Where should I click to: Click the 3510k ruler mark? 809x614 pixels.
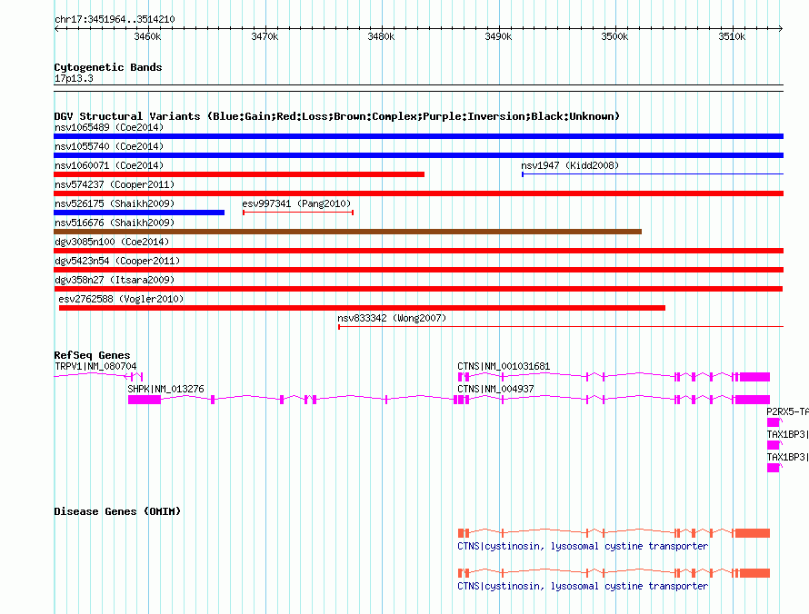tap(732, 36)
